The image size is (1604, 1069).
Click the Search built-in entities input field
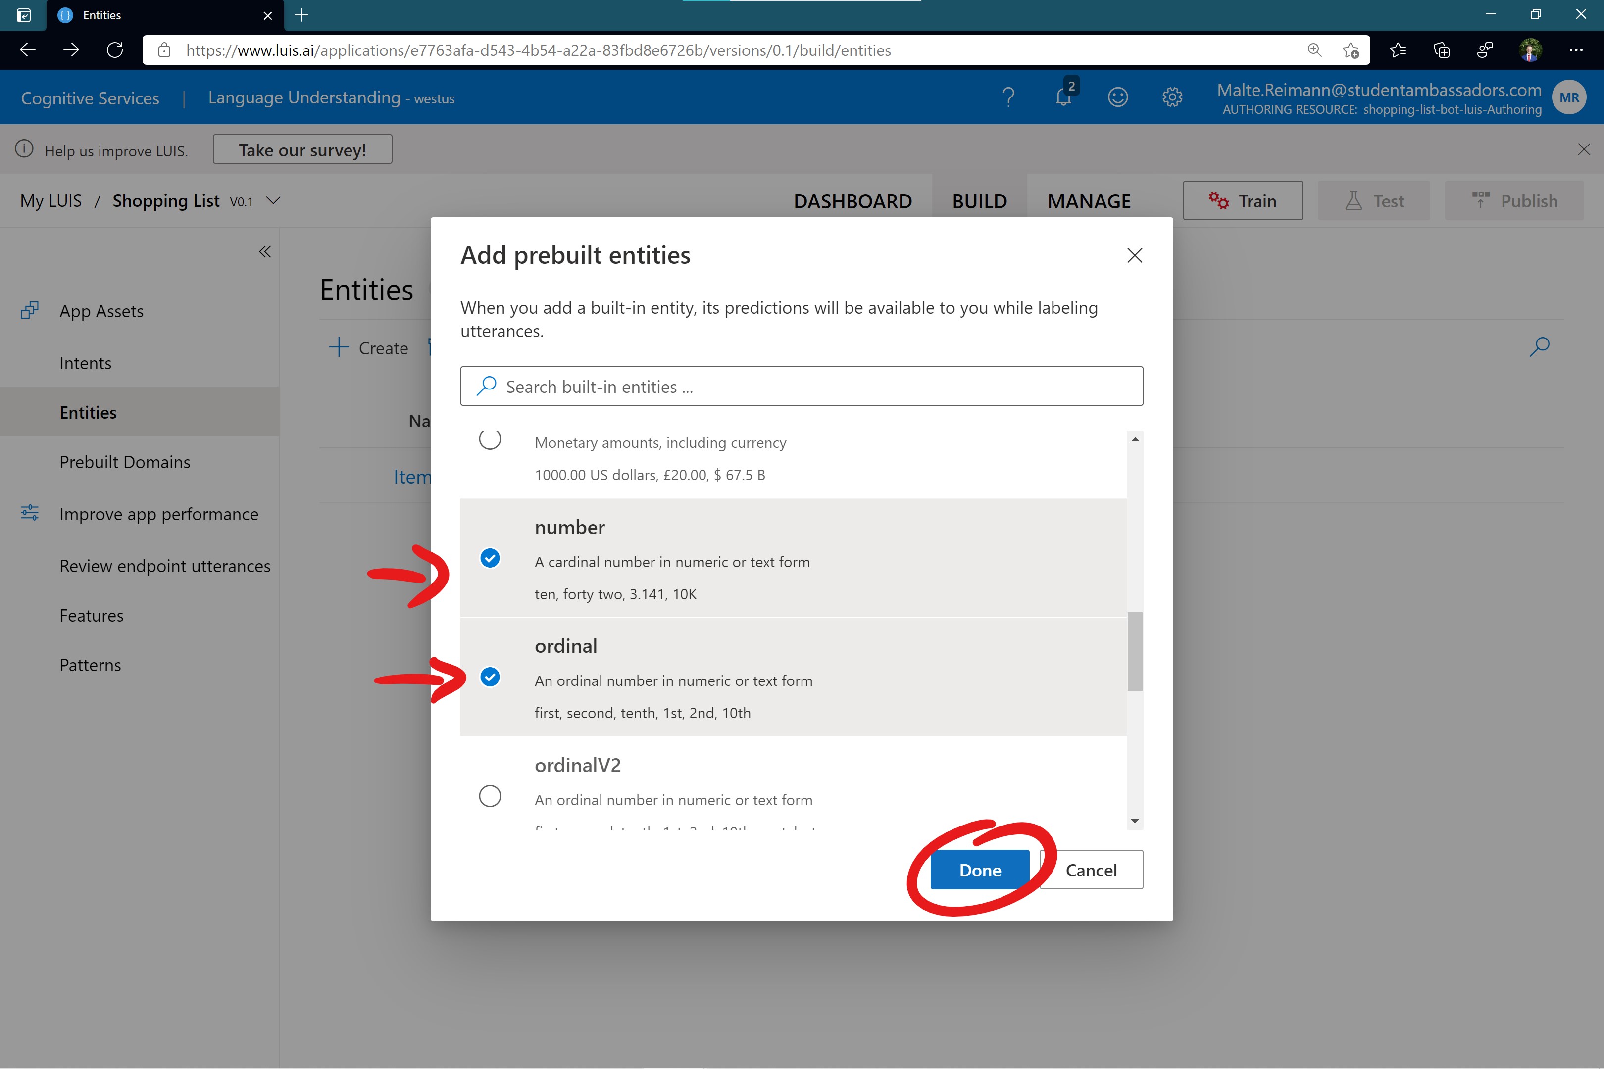click(x=802, y=386)
